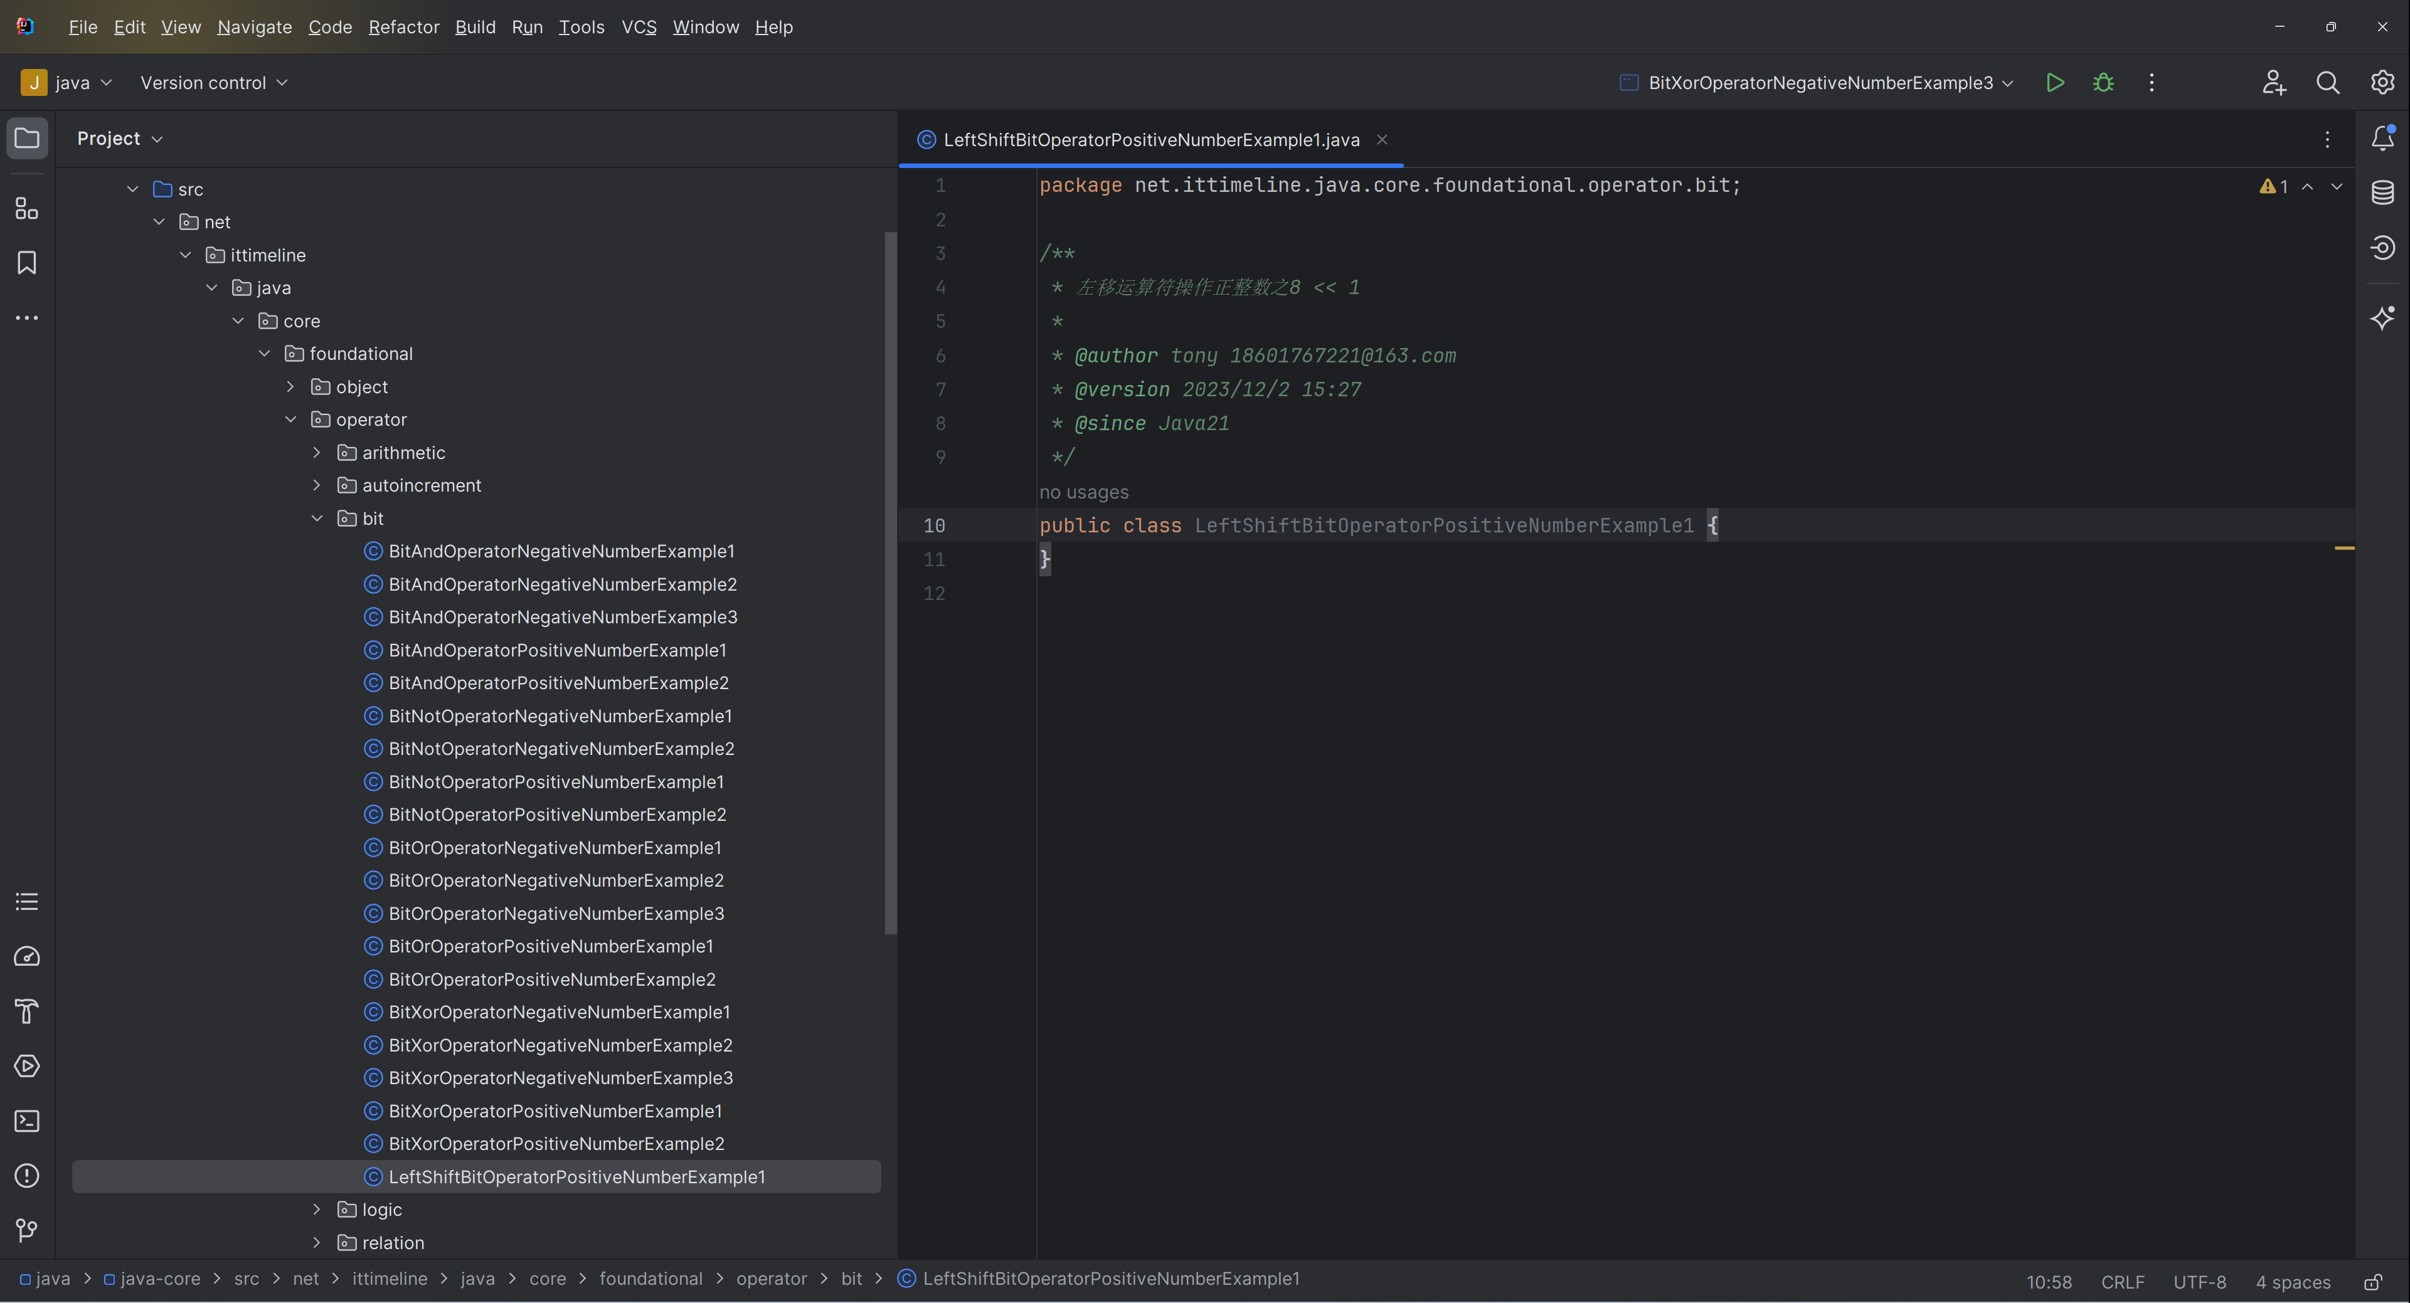Go to previous highlighted problem arrow
The image size is (2410, 1303).
pos(2308,186)
